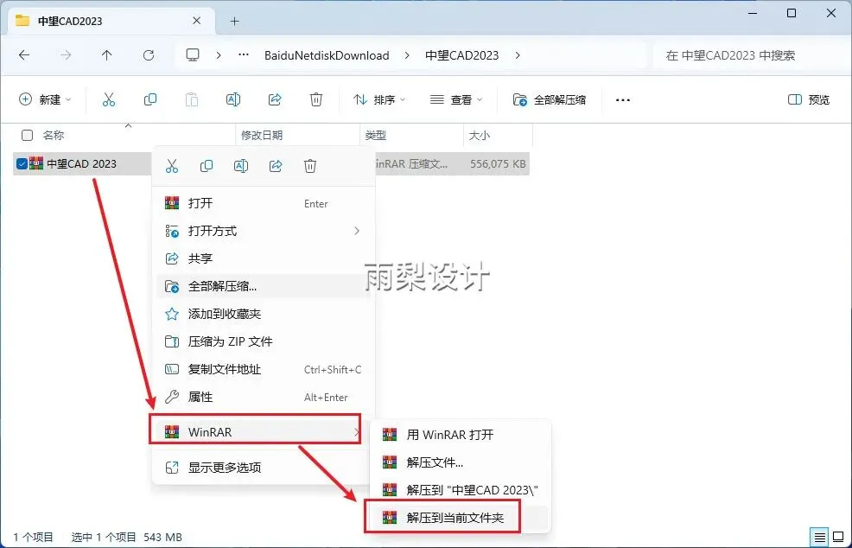Click the 中望CAD2023 breadcrumb in the address bar
The image size is (852, 548).
pyautogui.click(x=462, y=55)
